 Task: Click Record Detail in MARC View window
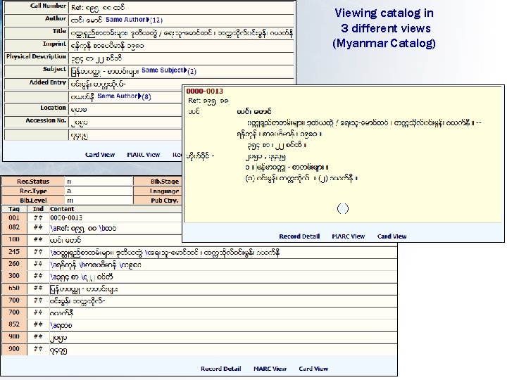[x=221, y=369]
